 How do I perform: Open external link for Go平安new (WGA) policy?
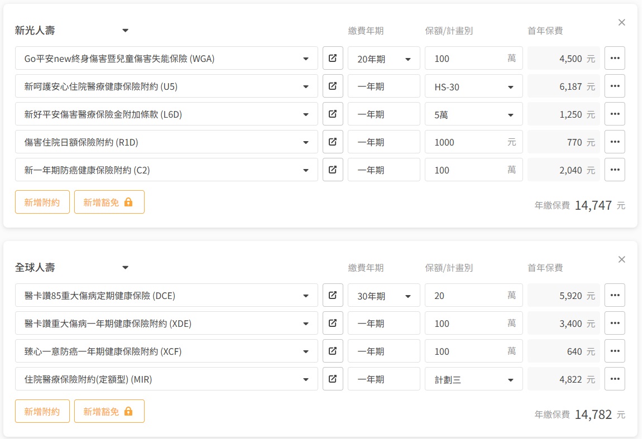pos(333,58)
